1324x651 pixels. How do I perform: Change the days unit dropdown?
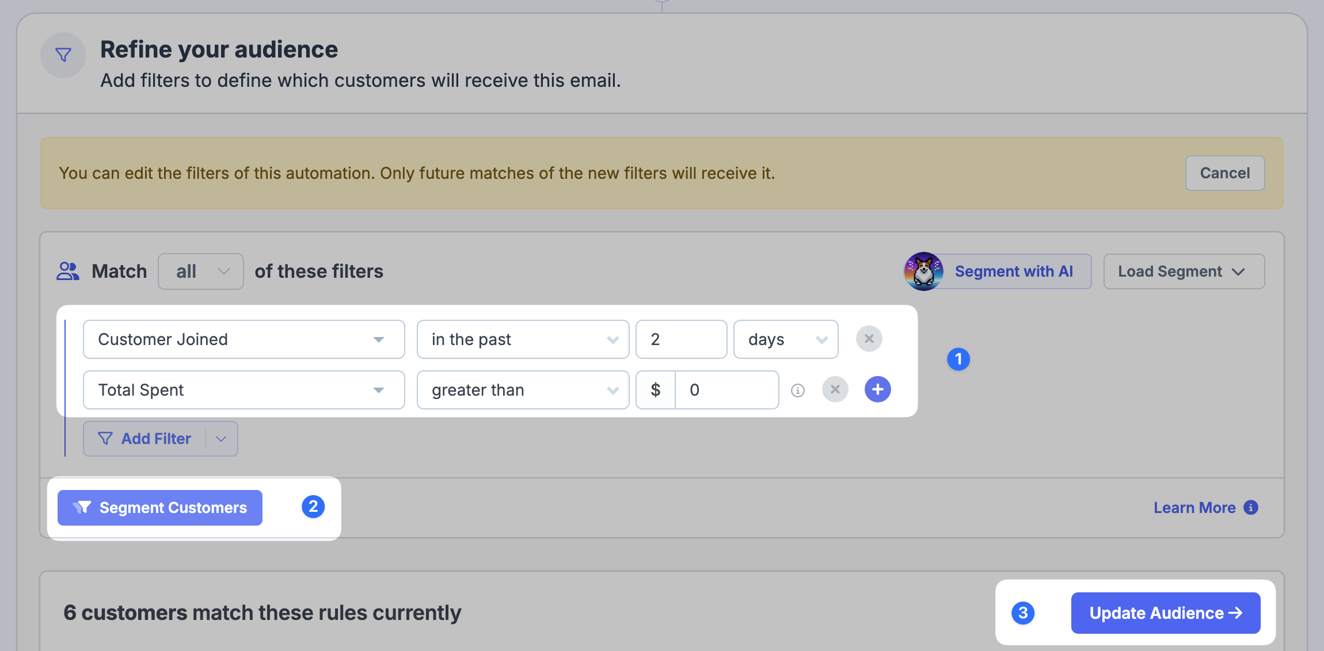pos(786,339)
